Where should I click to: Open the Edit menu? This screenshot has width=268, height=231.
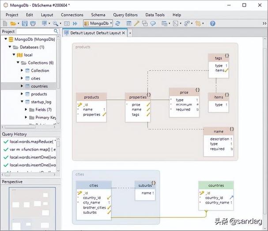pos(30,15)
